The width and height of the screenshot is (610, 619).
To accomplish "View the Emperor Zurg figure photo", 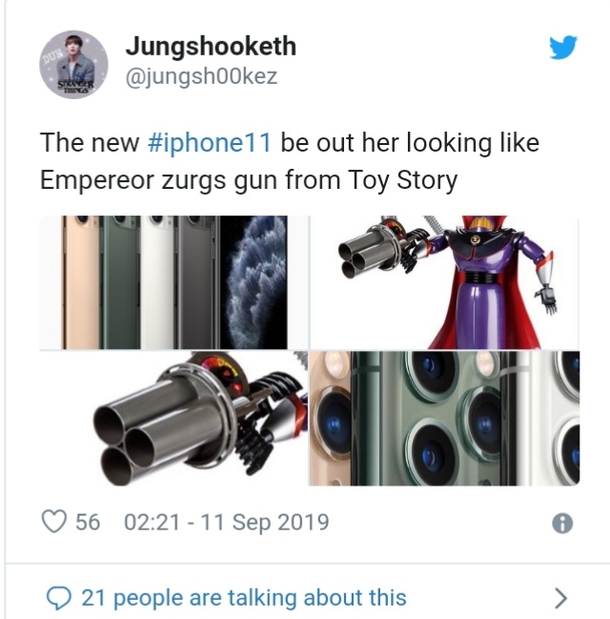I will click(445, 282).
